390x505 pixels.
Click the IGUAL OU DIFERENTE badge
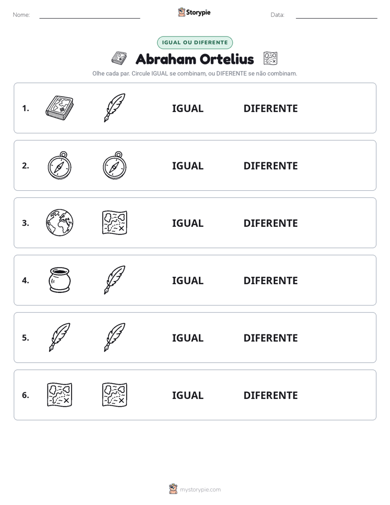point(194,43)
